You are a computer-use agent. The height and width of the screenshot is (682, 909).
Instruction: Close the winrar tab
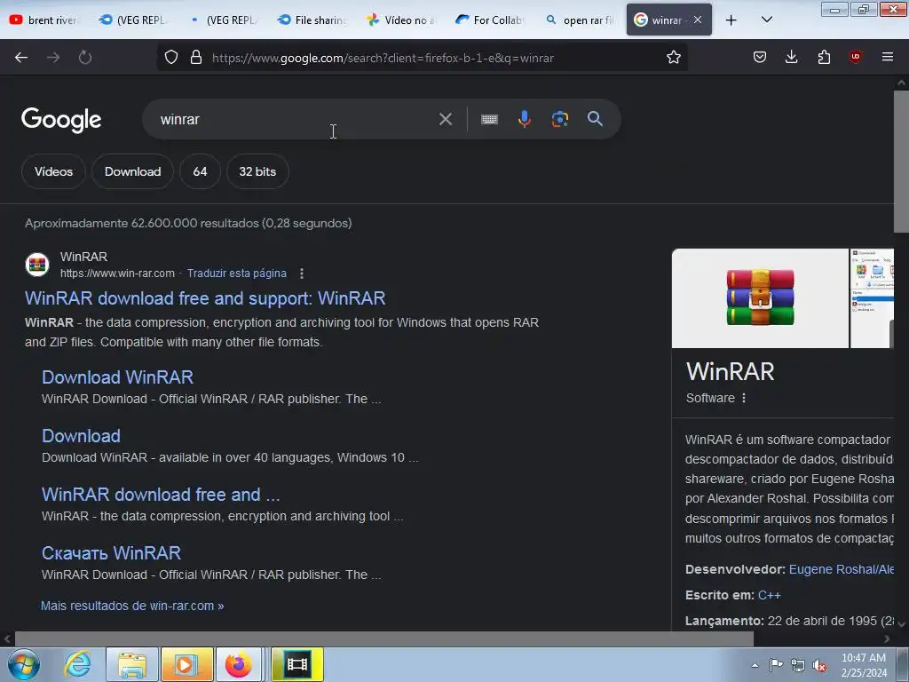pos(698,20)
